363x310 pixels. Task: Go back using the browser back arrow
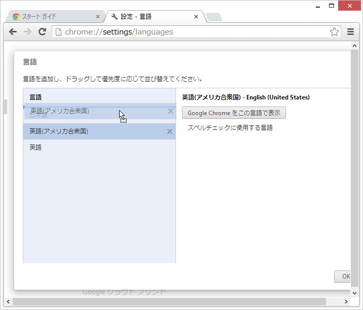13,32
